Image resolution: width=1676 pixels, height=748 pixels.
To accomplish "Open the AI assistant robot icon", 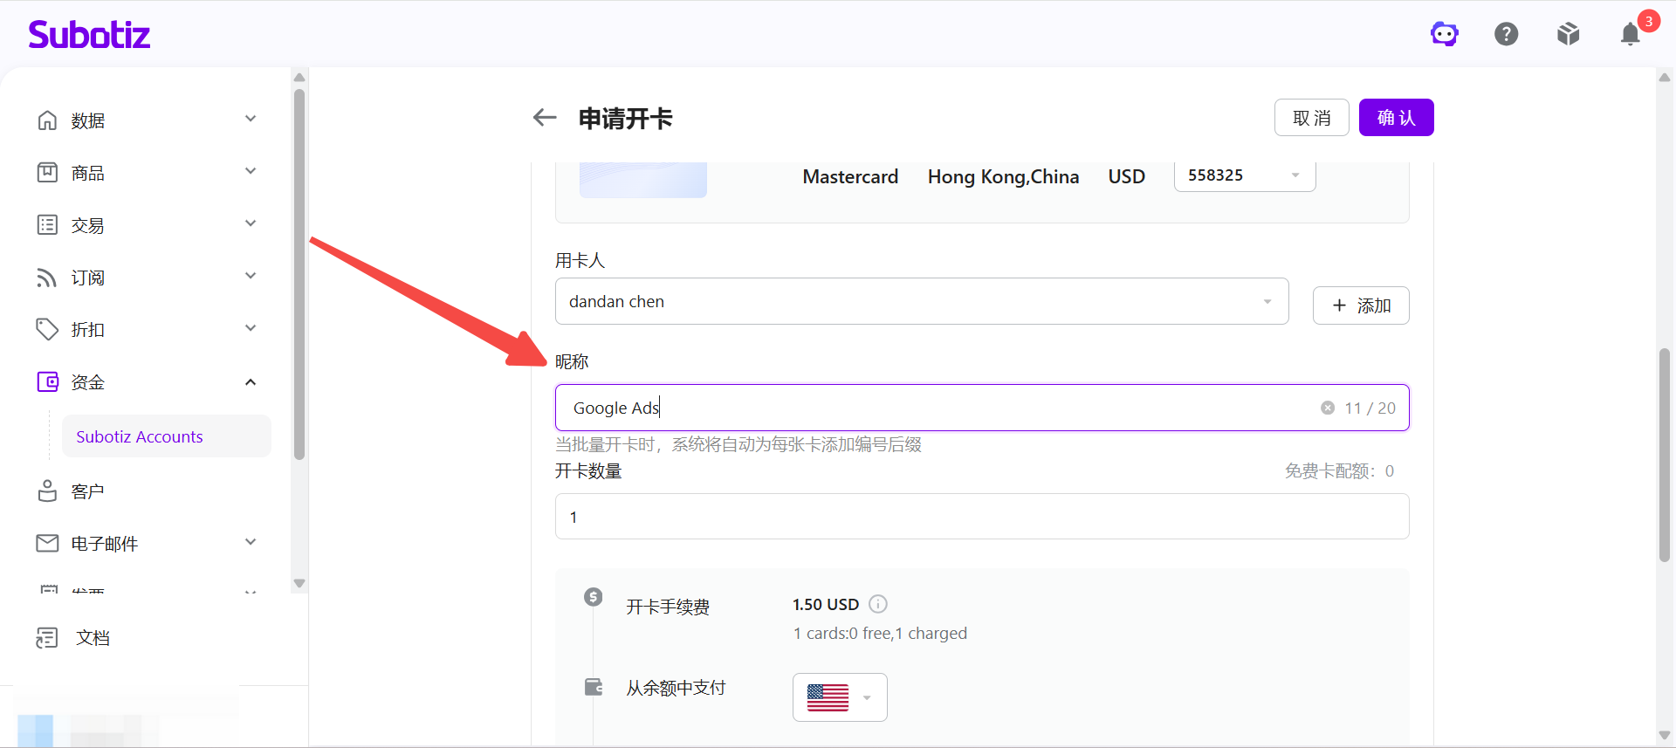I will [x=1445, y=34].
